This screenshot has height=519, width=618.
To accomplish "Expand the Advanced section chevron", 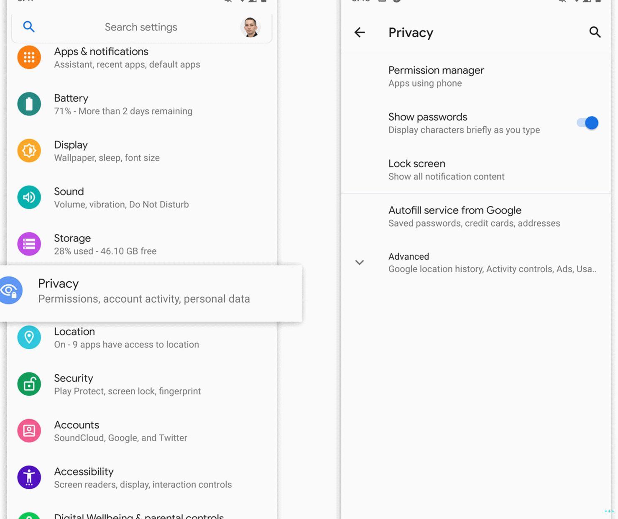I will coord(360,263).
